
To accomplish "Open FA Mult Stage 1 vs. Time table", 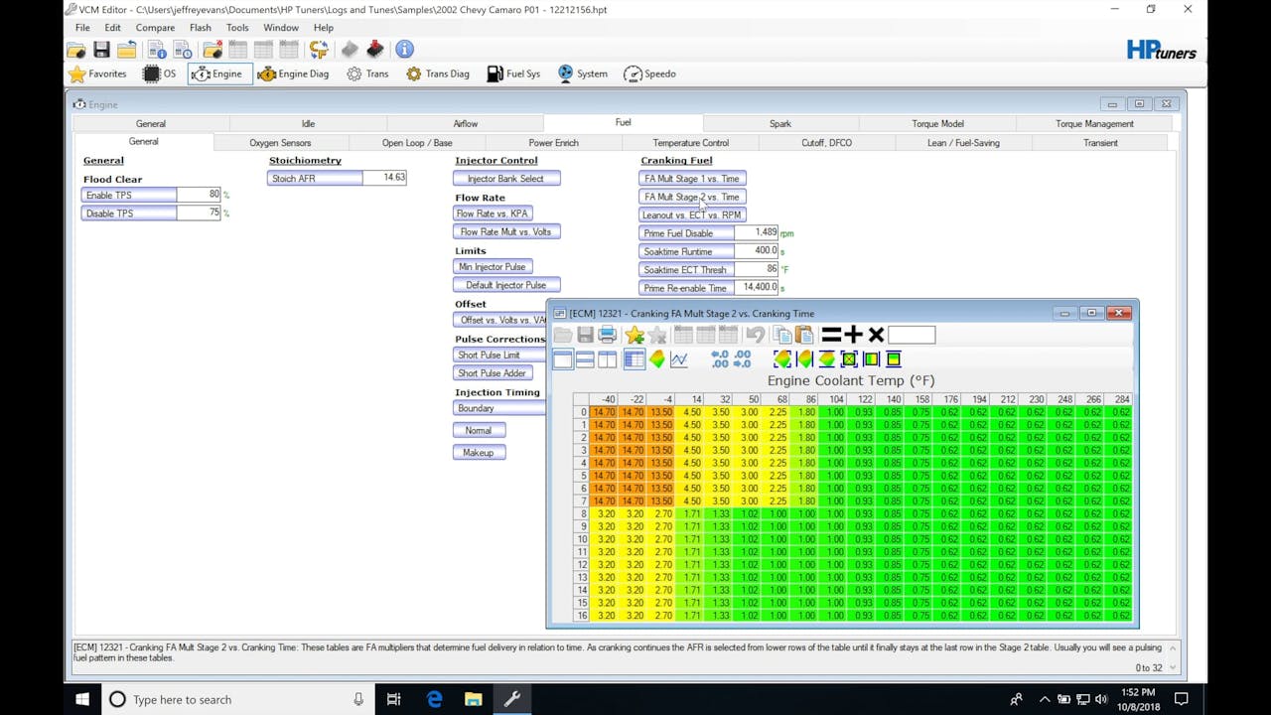I will coord(692,179).
